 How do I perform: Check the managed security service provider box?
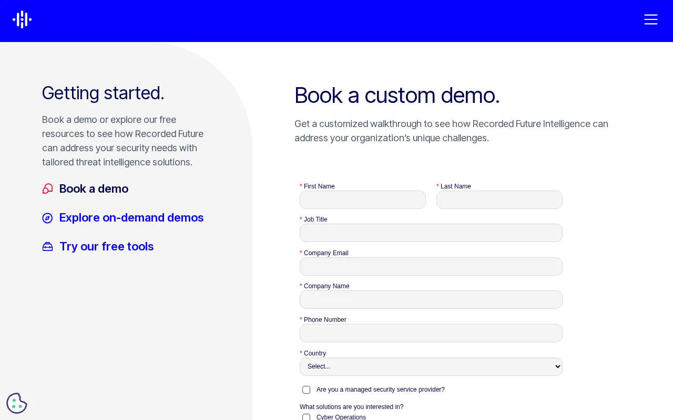click(x=307, y=390)
